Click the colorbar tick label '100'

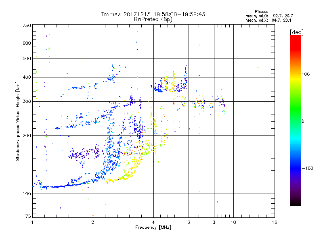tap(306, 74)
